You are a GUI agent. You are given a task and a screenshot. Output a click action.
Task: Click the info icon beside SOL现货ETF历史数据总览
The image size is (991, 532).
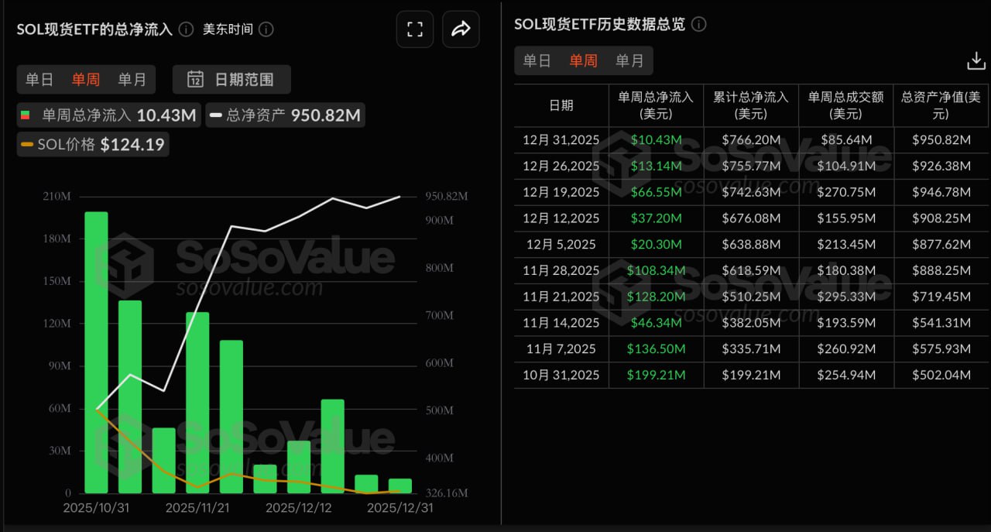click(699, 24)
